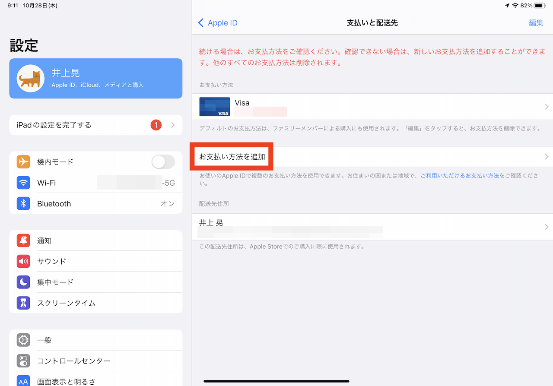Open the コントロールセンター settings row

[96, 361]
